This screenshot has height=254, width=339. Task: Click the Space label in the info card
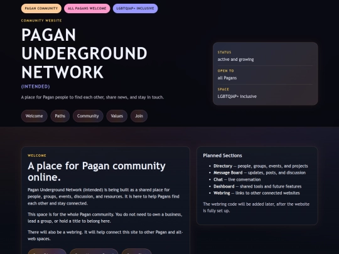tap(223, 89)
